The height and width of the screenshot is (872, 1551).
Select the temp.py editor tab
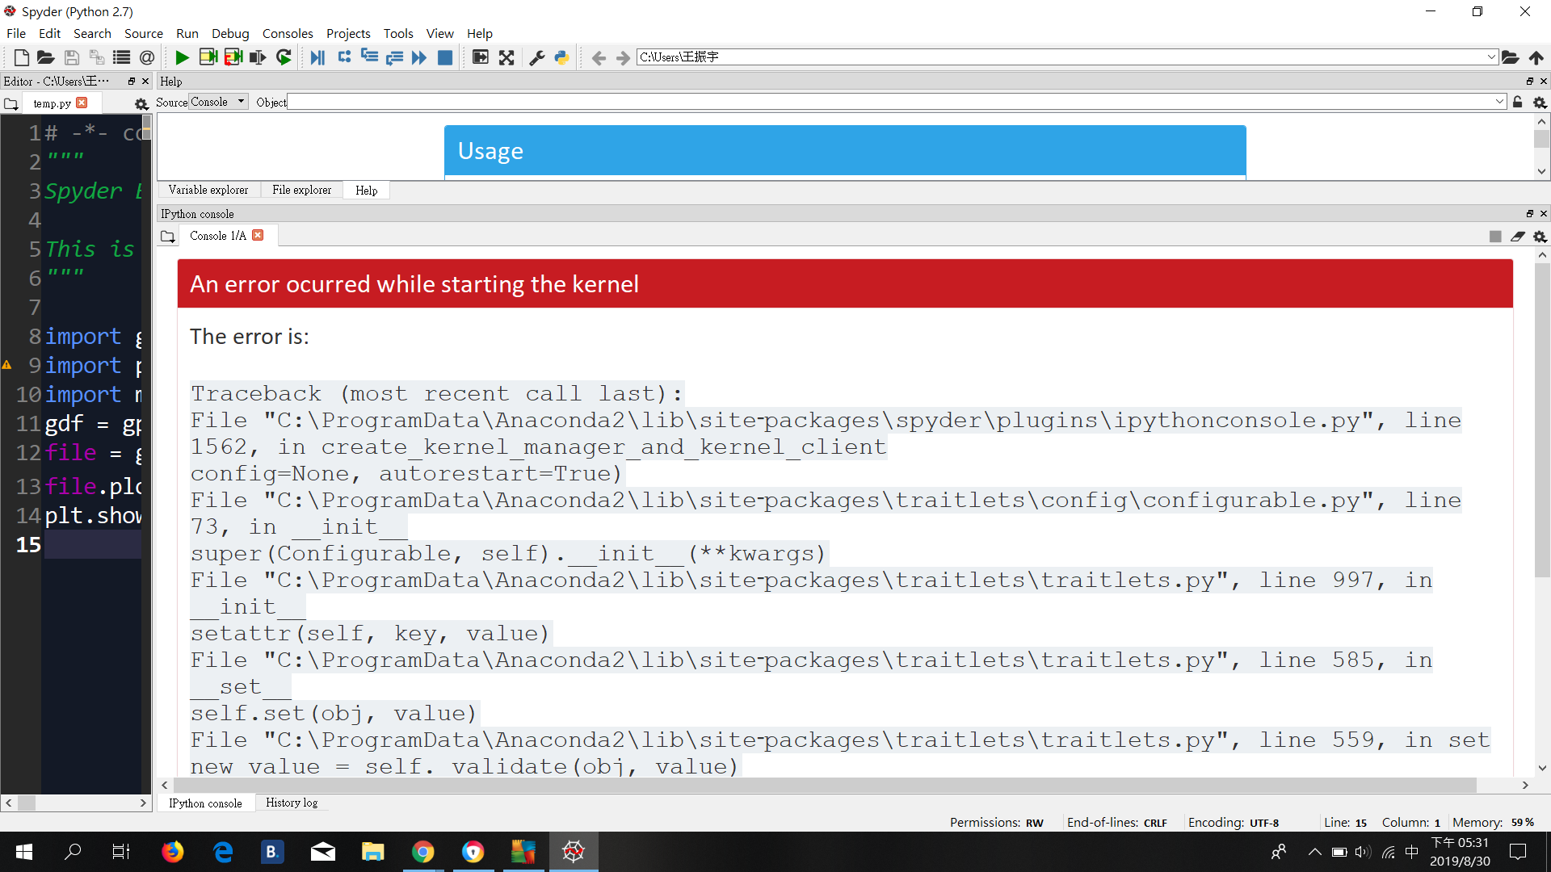53,103
